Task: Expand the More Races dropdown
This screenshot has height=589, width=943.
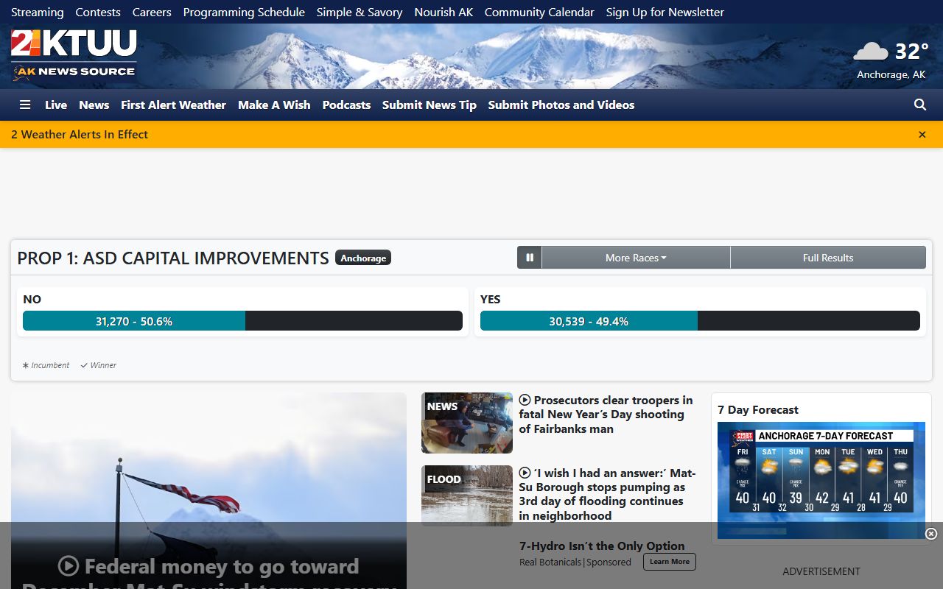Action: pos(636,258)
